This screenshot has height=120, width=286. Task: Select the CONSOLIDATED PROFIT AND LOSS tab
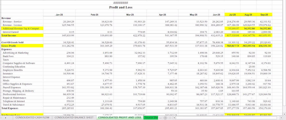(x=120, y=117)
